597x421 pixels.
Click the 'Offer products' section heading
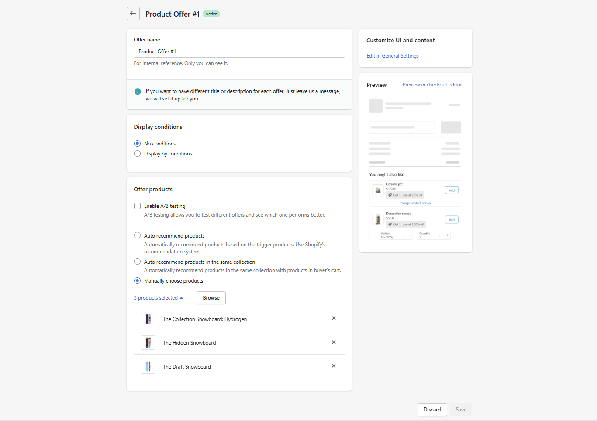pos(153,189)
